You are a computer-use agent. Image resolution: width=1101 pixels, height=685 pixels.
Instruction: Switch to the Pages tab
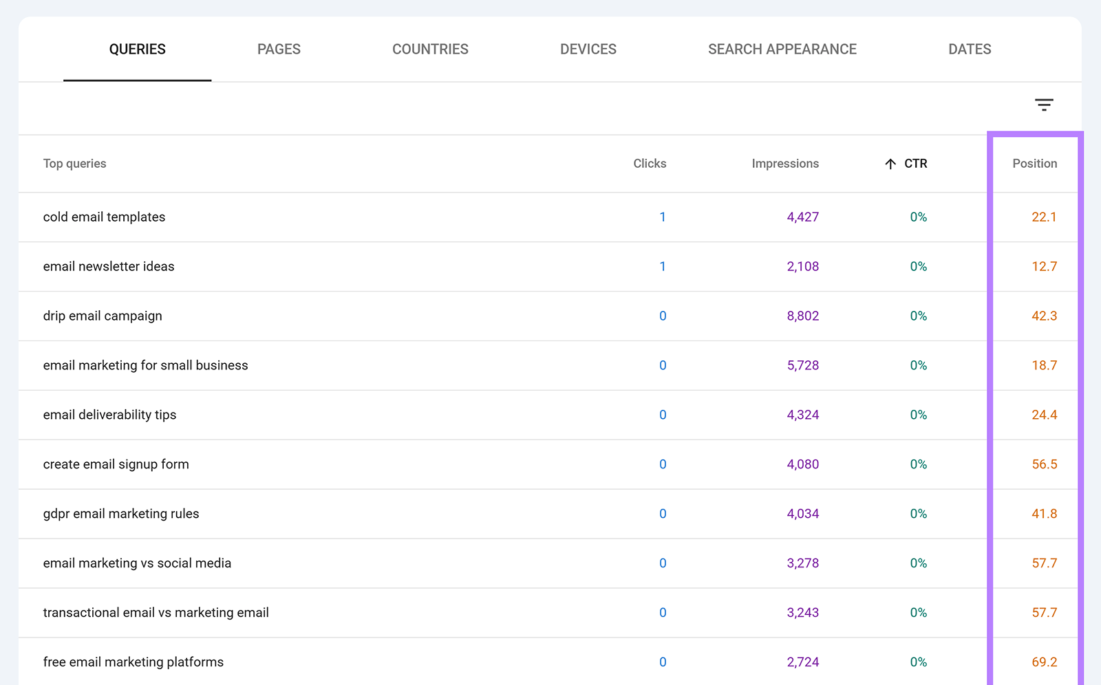279,49
